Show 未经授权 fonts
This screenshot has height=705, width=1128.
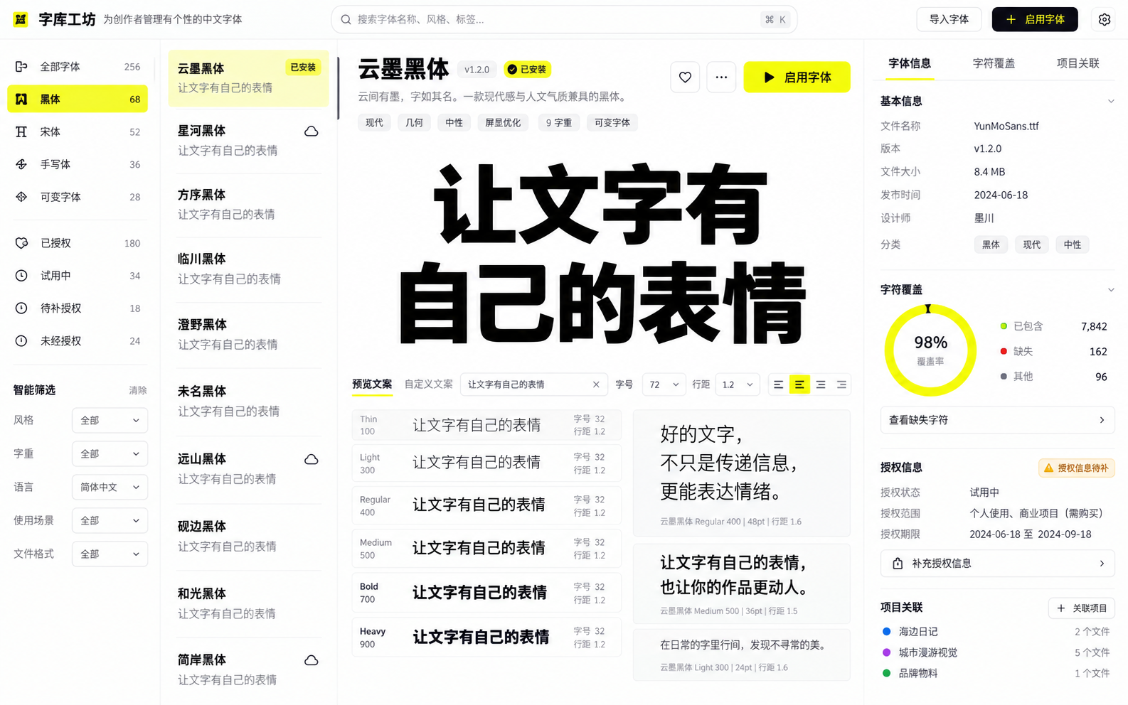tap(78, 341)
